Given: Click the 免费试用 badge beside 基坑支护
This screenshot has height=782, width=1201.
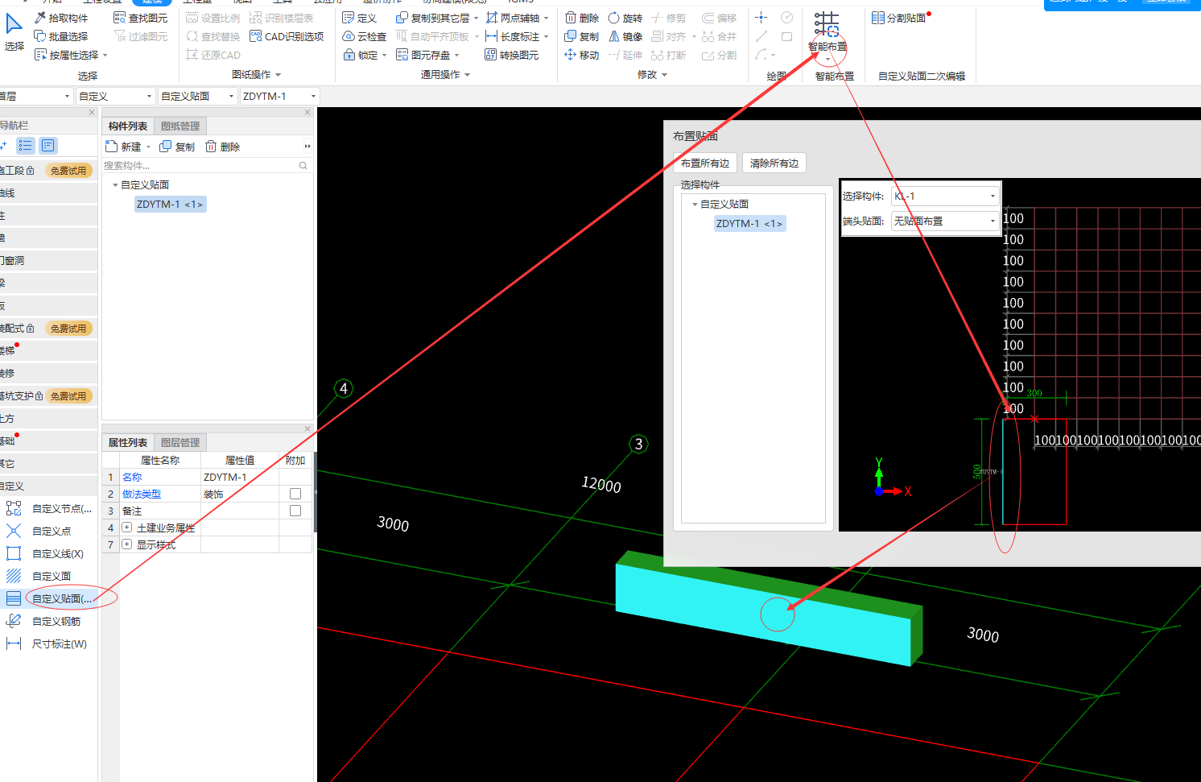Looking at the screenshot, I should click(68, 396).
